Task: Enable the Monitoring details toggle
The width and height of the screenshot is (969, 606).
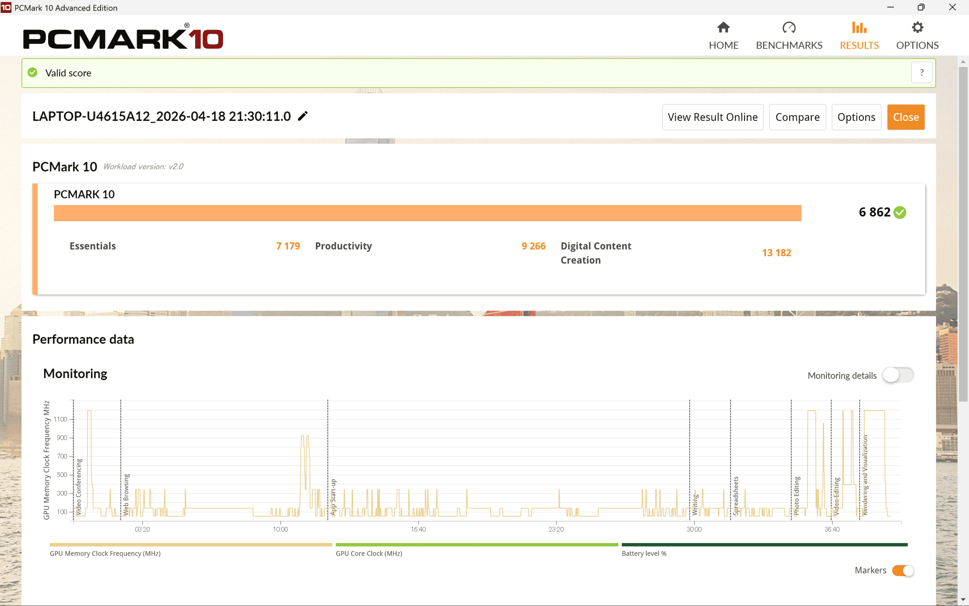Action: (x=898, y=375)
